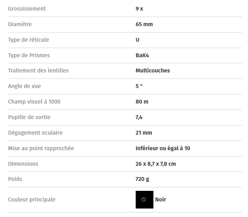Select the '80 m' field of view value

[142, 102]
